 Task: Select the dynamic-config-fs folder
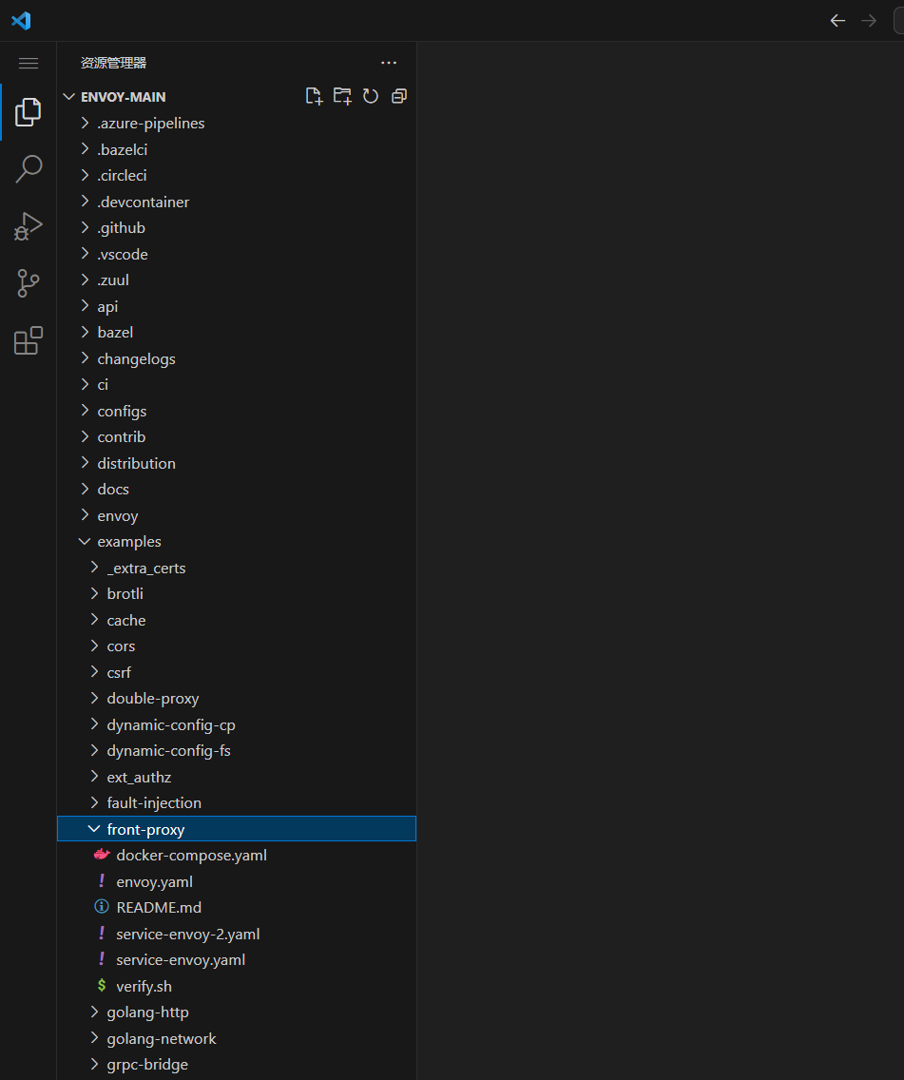tap(237, 750)
